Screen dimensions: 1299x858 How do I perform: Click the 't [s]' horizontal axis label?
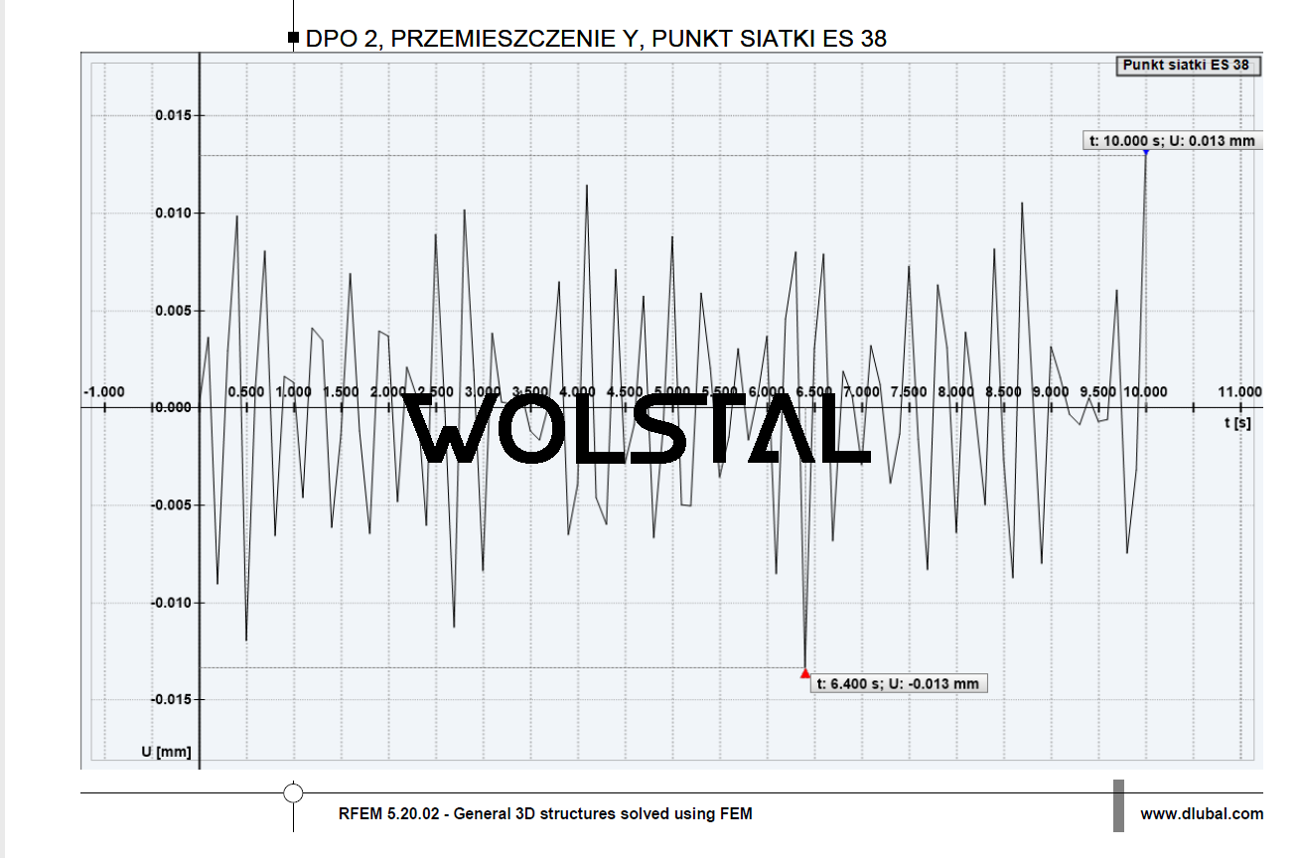pyautogui.click(x=1237, y=422)
